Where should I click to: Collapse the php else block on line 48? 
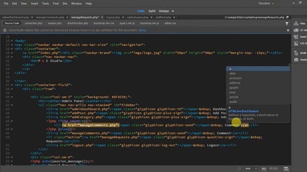click(12, 129)
